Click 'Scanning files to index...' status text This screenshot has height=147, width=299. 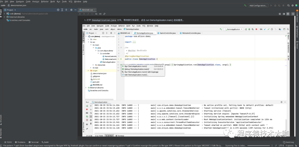[236, 145]
